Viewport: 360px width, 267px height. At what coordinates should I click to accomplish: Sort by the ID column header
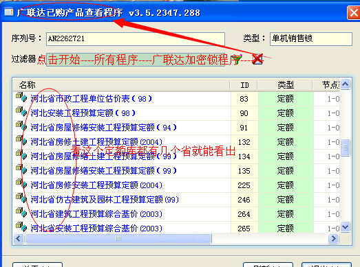(x=244, y=85)
